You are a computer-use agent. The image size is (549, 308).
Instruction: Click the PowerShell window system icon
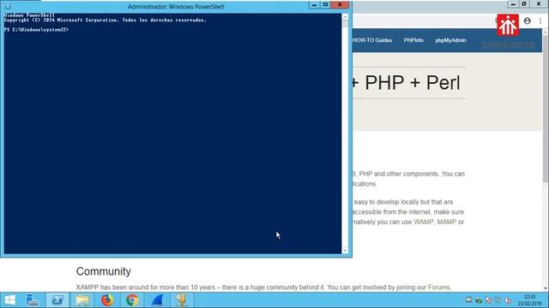coord(8,6)
